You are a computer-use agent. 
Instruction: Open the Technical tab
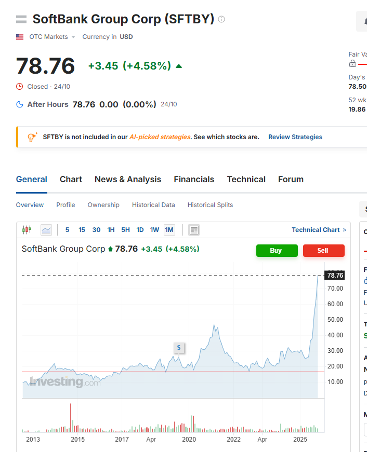click(x=246, y=180)
